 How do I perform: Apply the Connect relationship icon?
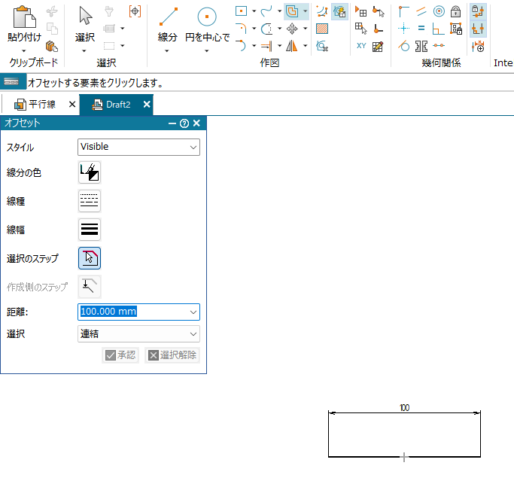[x=403, y=11]
